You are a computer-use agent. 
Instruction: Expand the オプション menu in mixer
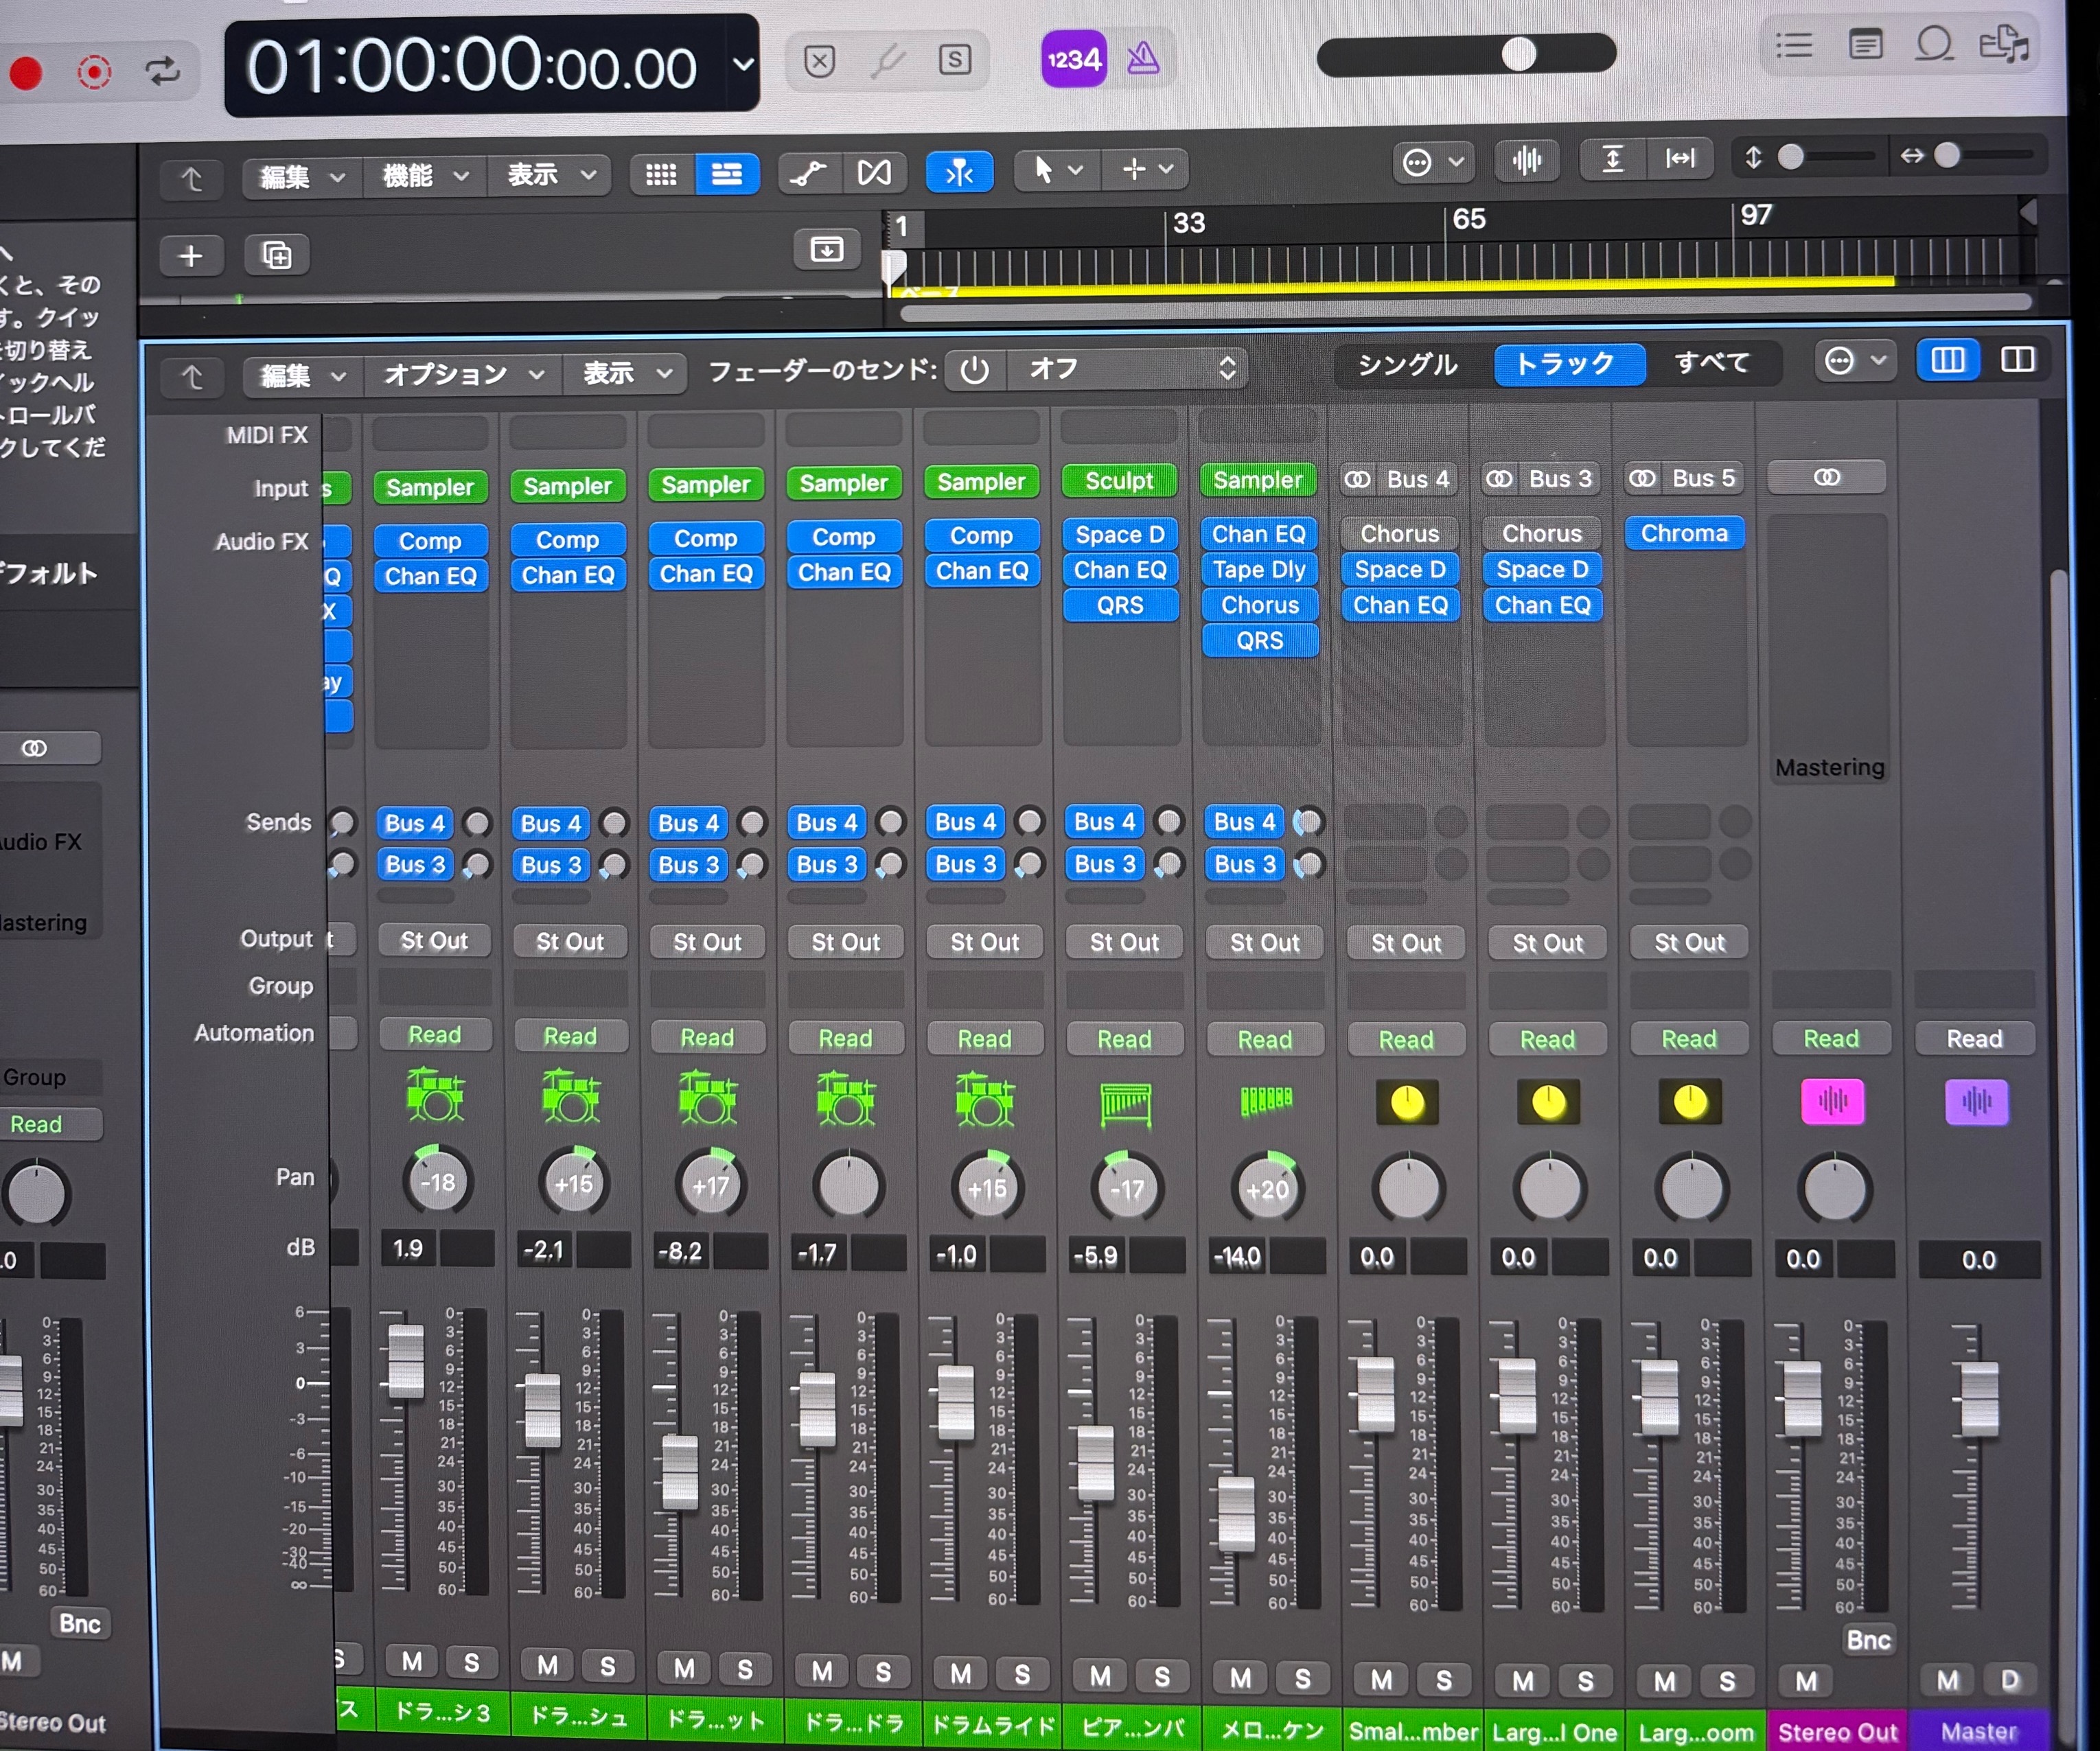[463, 375]
